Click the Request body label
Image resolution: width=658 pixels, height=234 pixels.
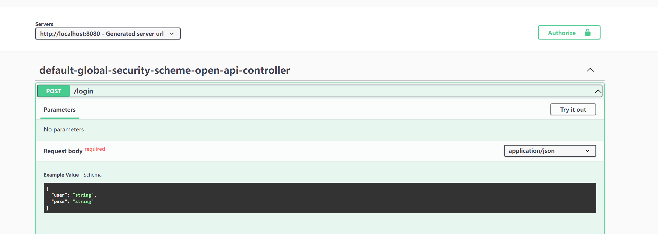(x=63, y=151)
